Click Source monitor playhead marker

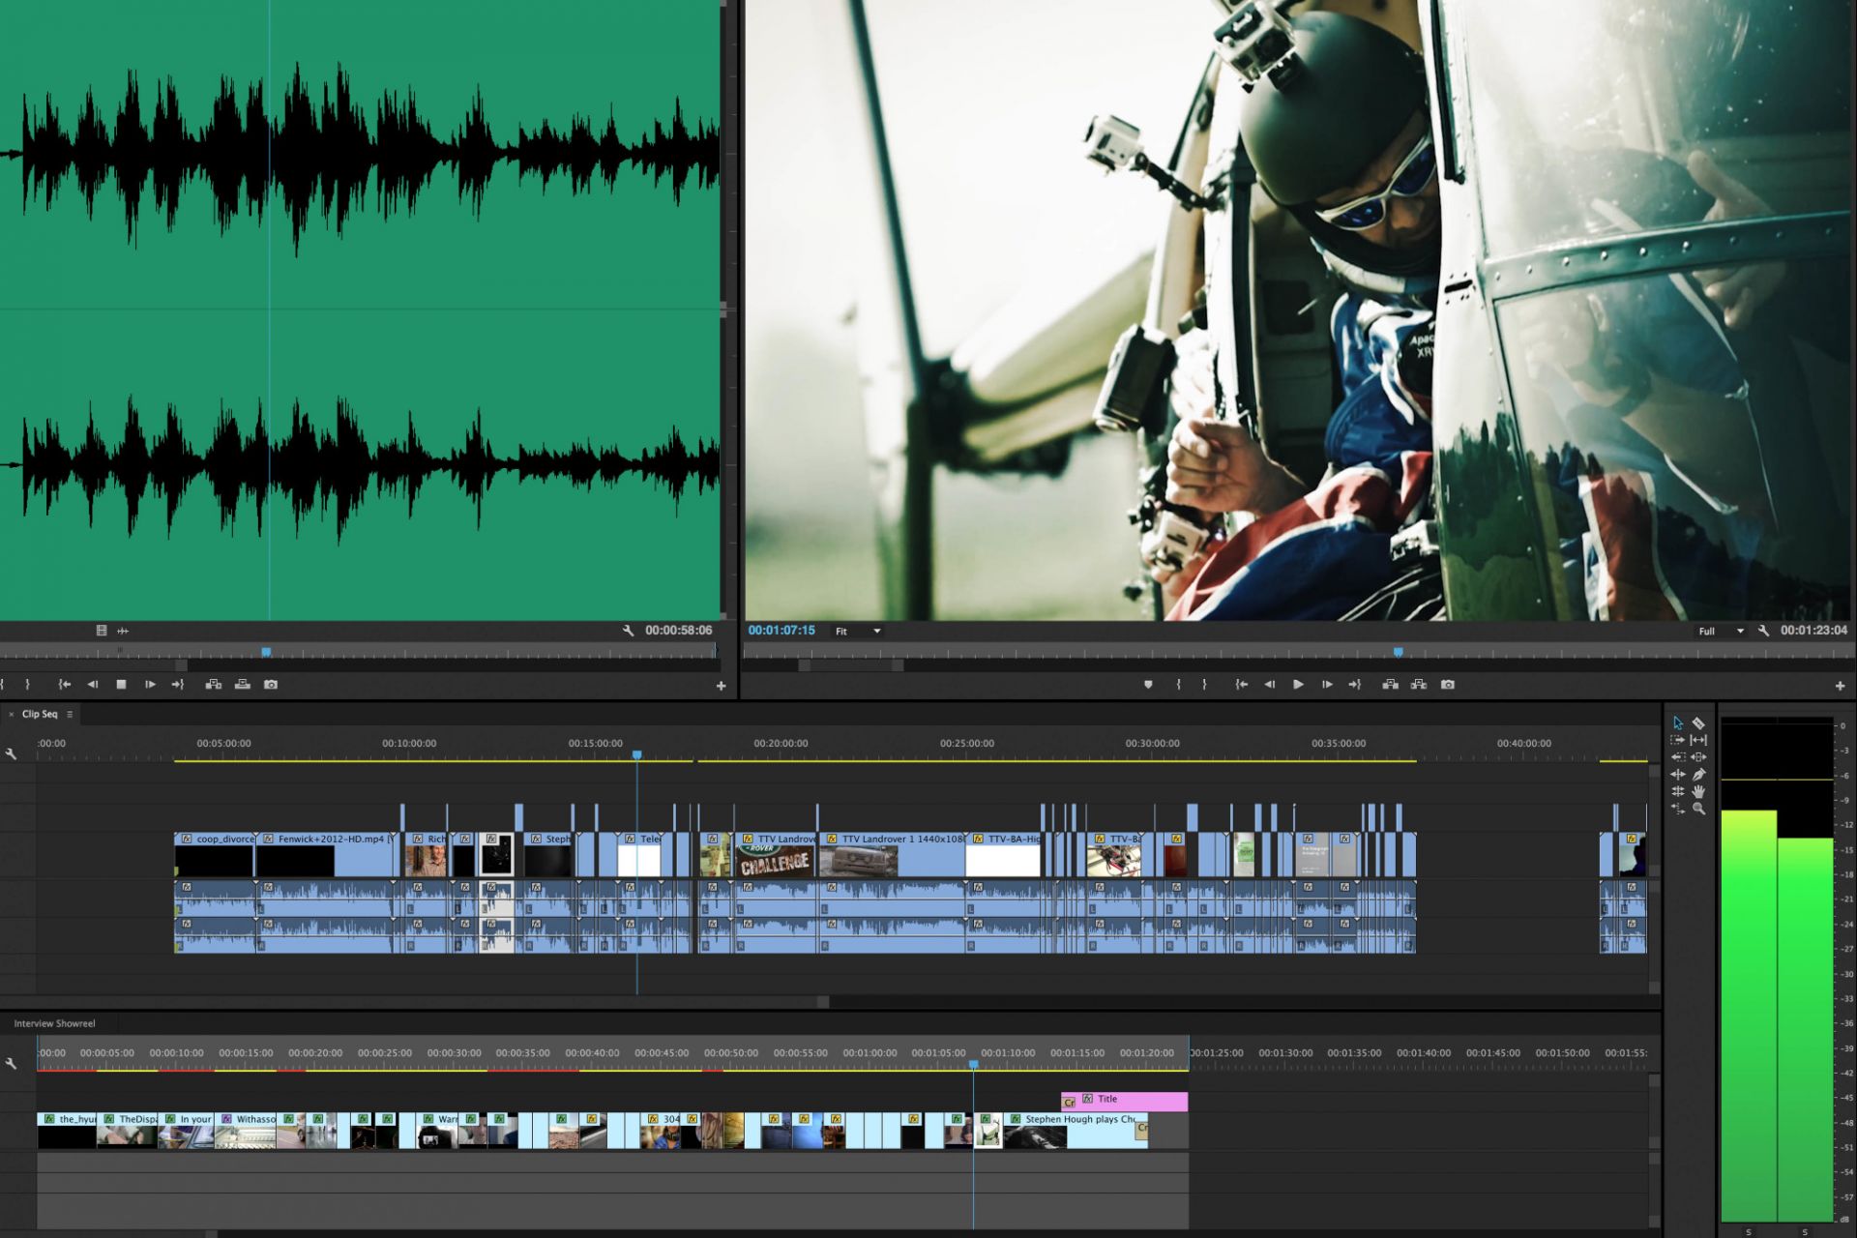click(x=266, y=652)
